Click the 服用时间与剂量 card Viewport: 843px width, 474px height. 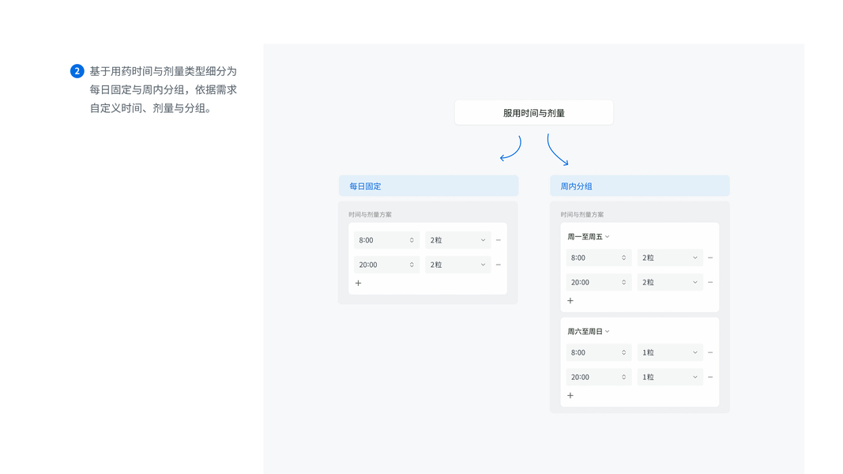(x=534, y=113)
